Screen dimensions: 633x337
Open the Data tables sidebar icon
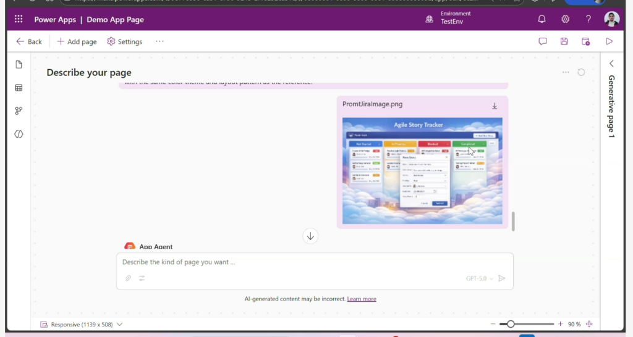click(x=19, y=88)
